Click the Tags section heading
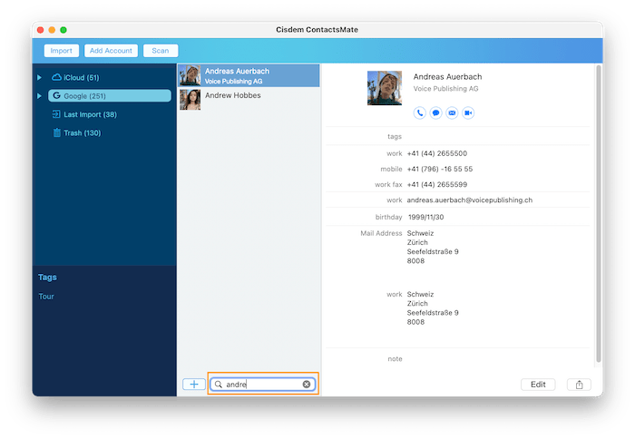Screen dimensions: 635x439 [47, 278]
